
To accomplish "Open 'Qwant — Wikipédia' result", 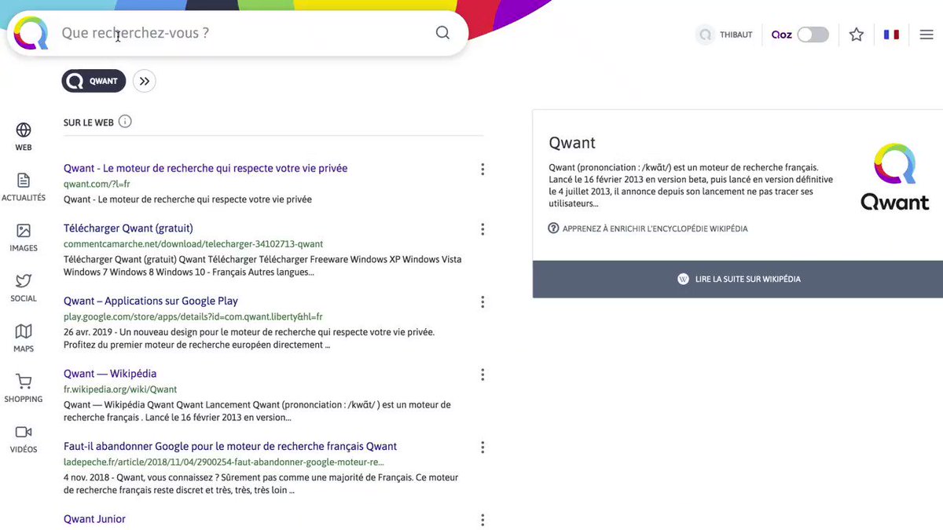I will click(110, 374).
